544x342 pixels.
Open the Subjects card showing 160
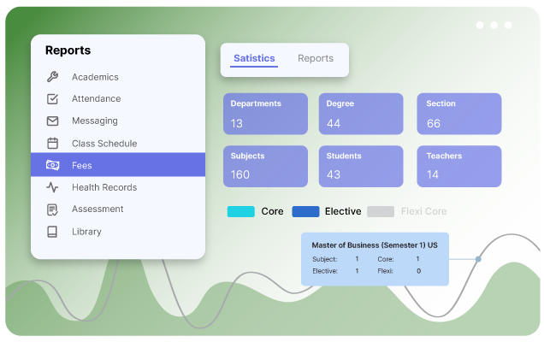click(266, 167)
